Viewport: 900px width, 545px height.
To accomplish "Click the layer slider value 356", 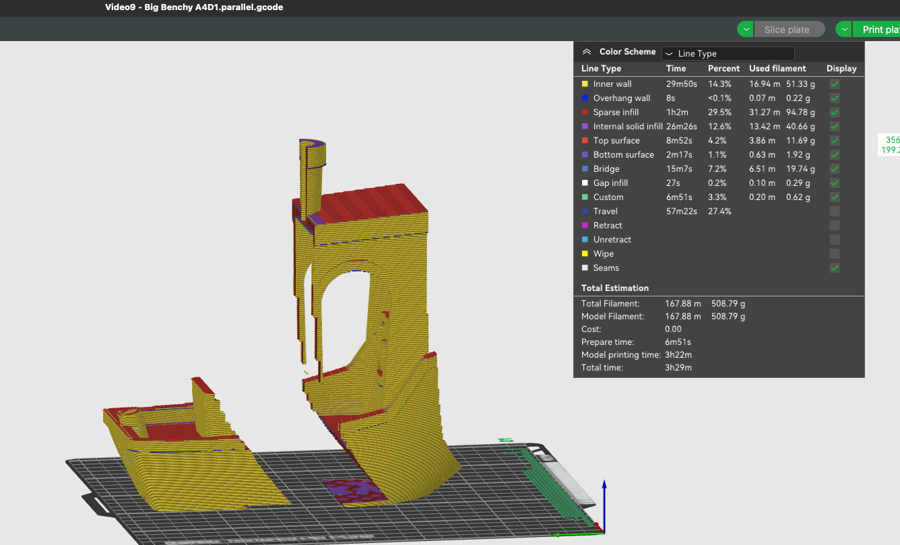I will (893, 140).
